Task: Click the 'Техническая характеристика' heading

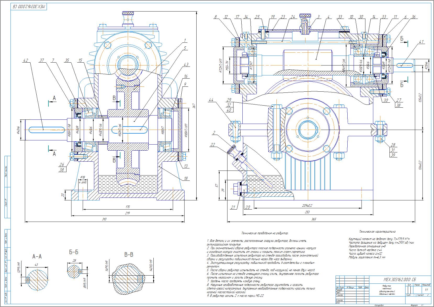Action: pyautogui.click(x=377, y=232)
